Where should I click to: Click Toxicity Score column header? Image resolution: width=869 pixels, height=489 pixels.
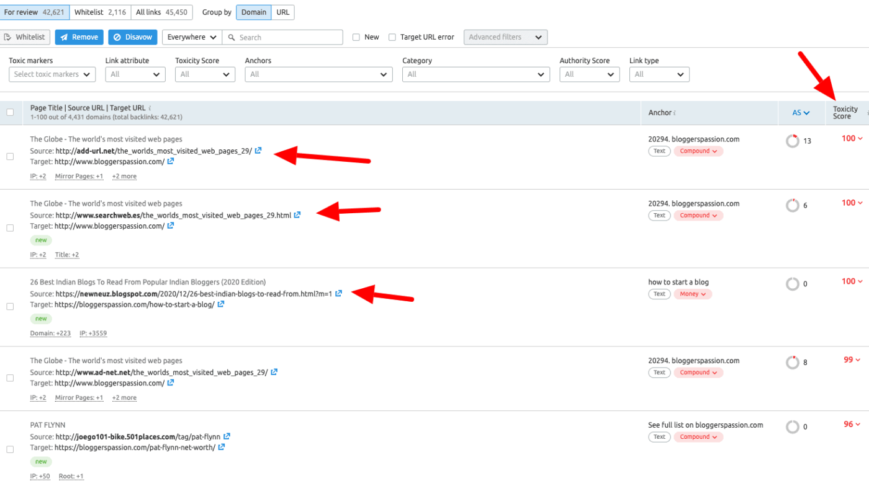(845, 113)
